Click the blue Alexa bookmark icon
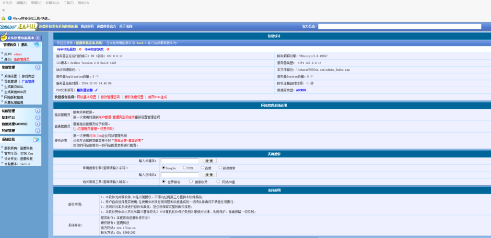This screenshot has width=491, height=238. [x=10, y=18]
